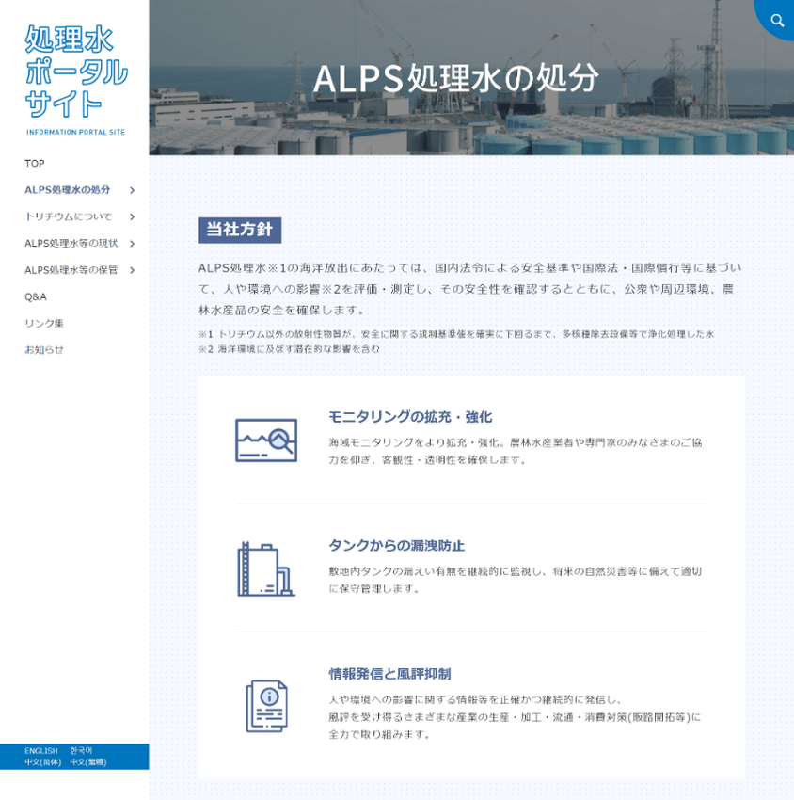This screenshot has height=800, width=794.
Task: Click the information documents icon
Action: tap(266, 703)
